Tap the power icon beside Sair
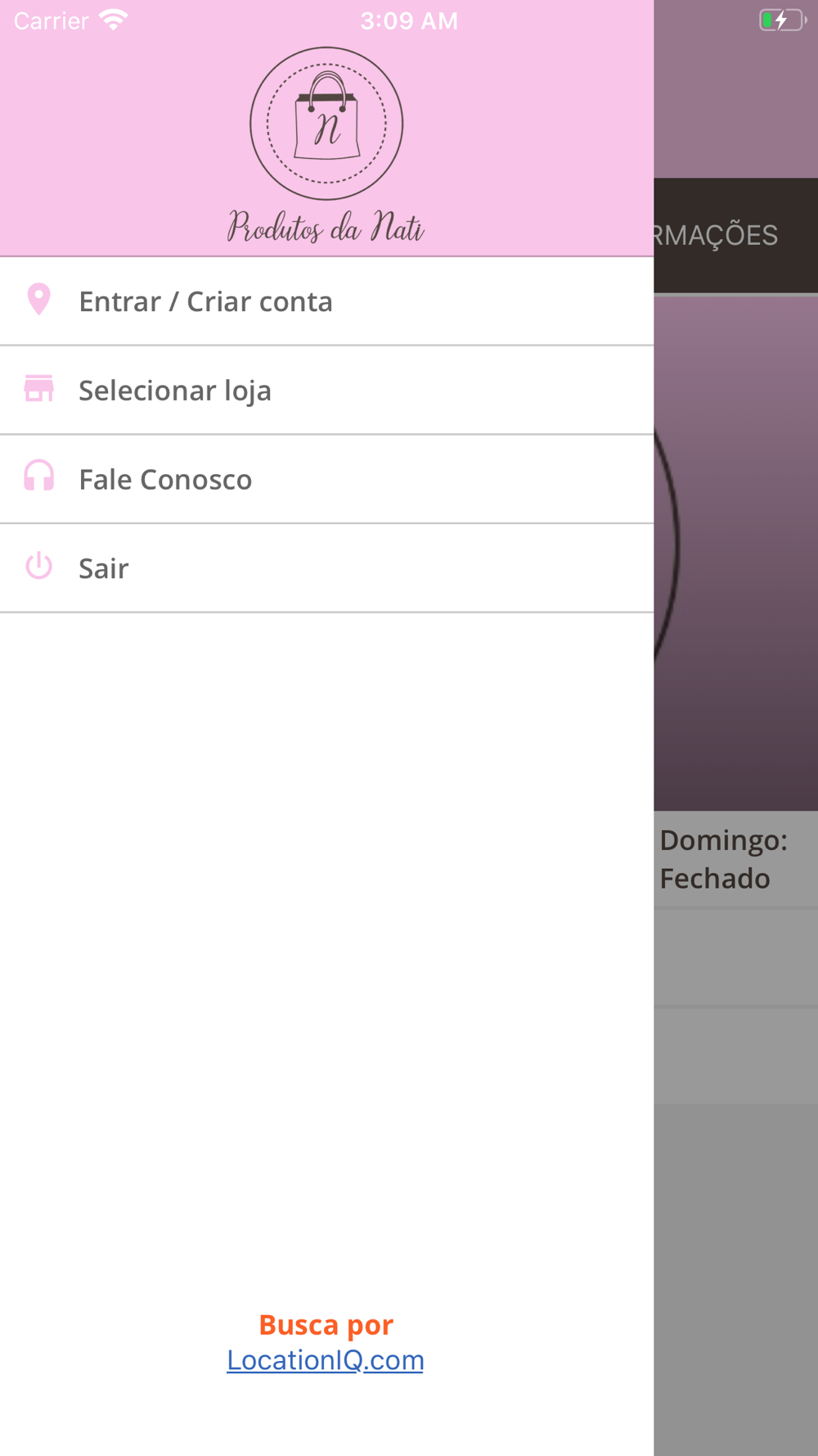 (x=38, y=566)
